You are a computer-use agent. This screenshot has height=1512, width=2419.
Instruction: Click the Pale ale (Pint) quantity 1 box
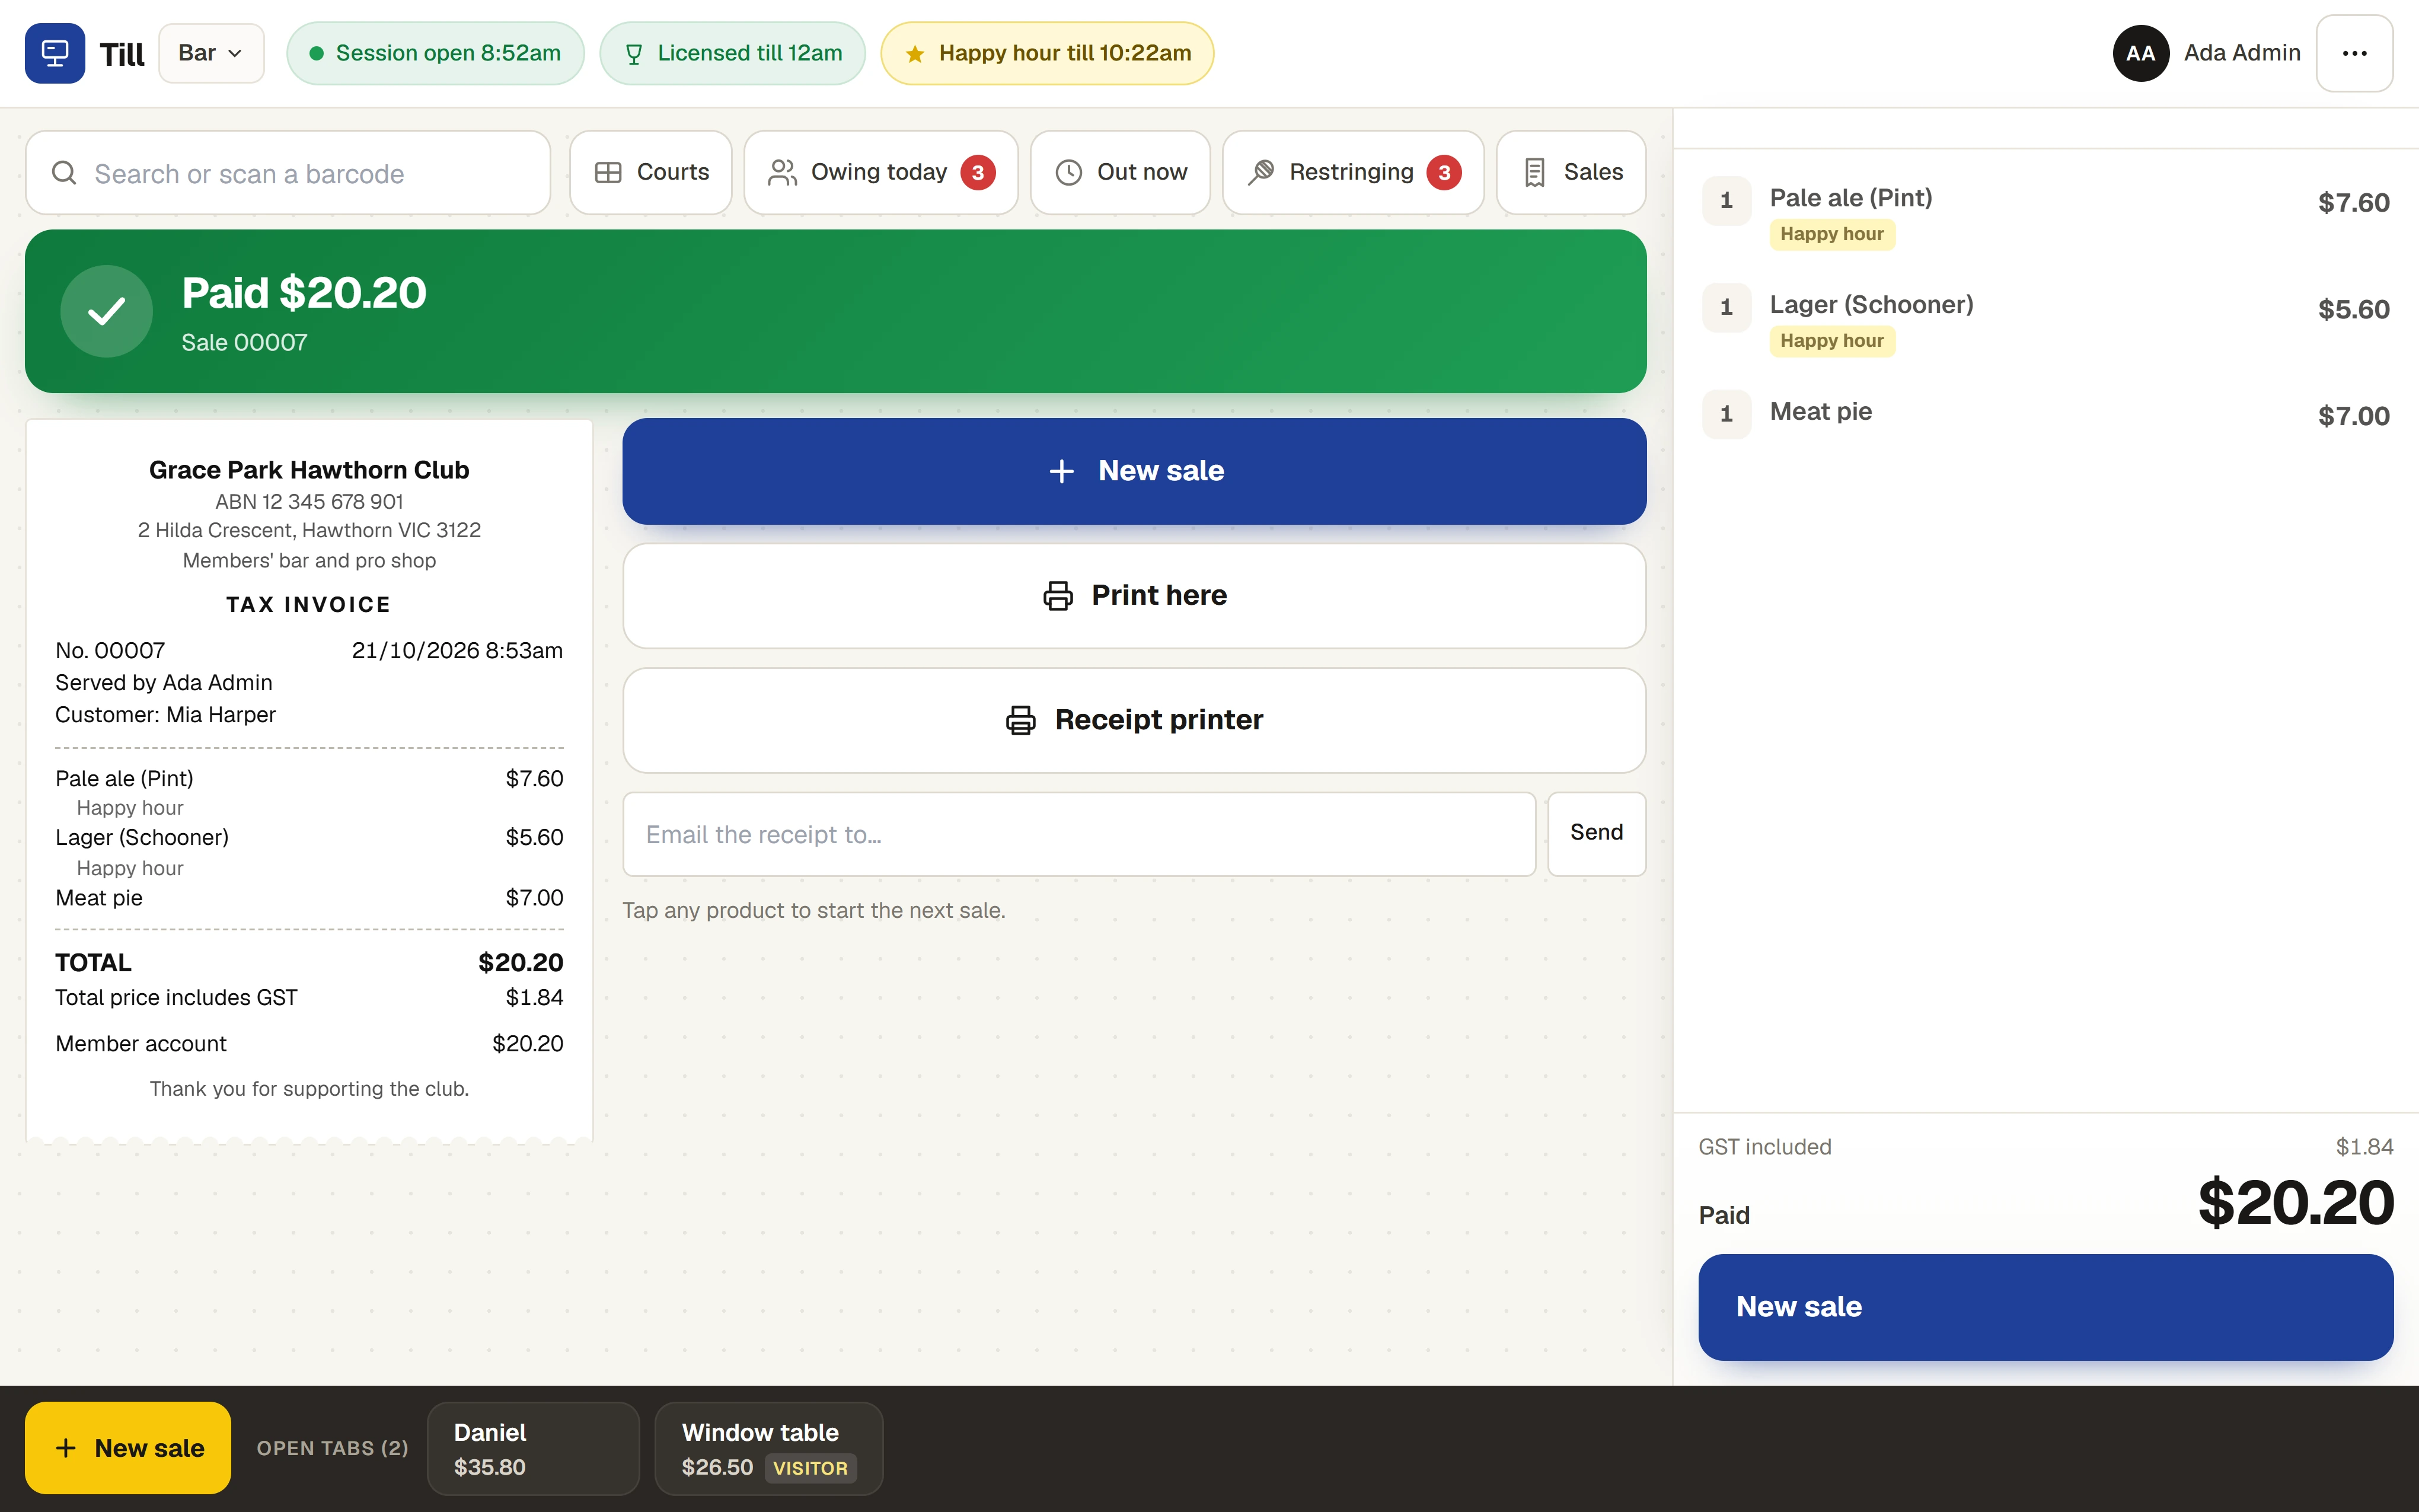click(1727, 201)
